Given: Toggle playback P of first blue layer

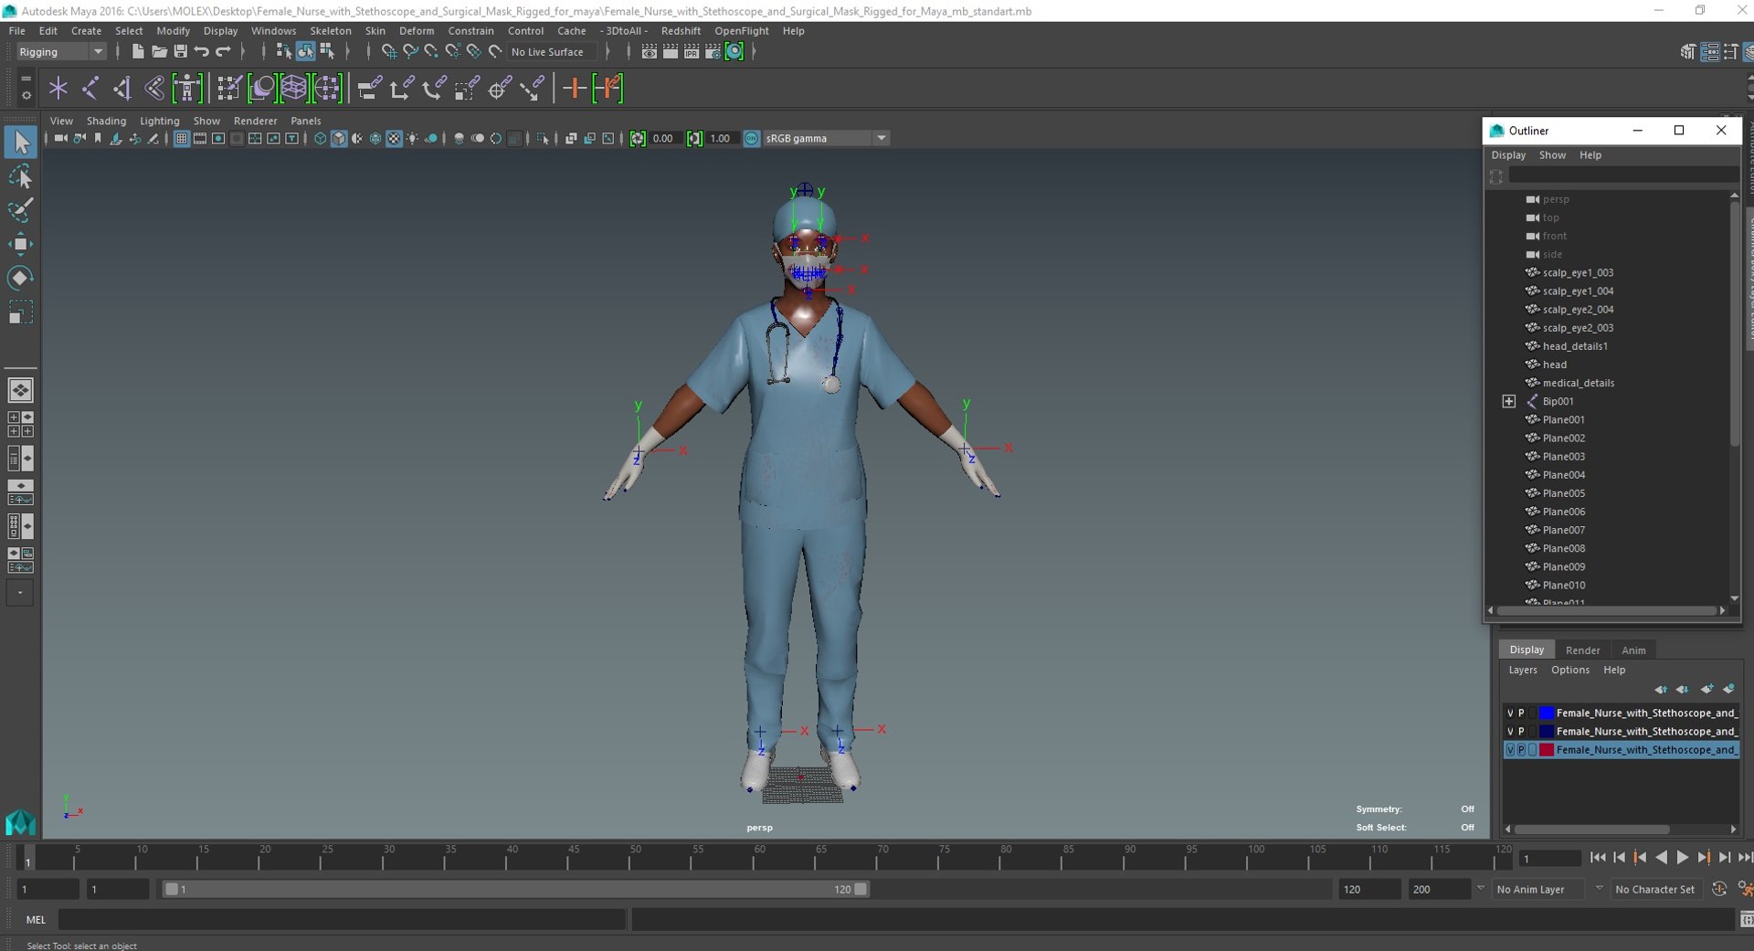Looking at the screenshot, I should click(x=1521, y=713).
